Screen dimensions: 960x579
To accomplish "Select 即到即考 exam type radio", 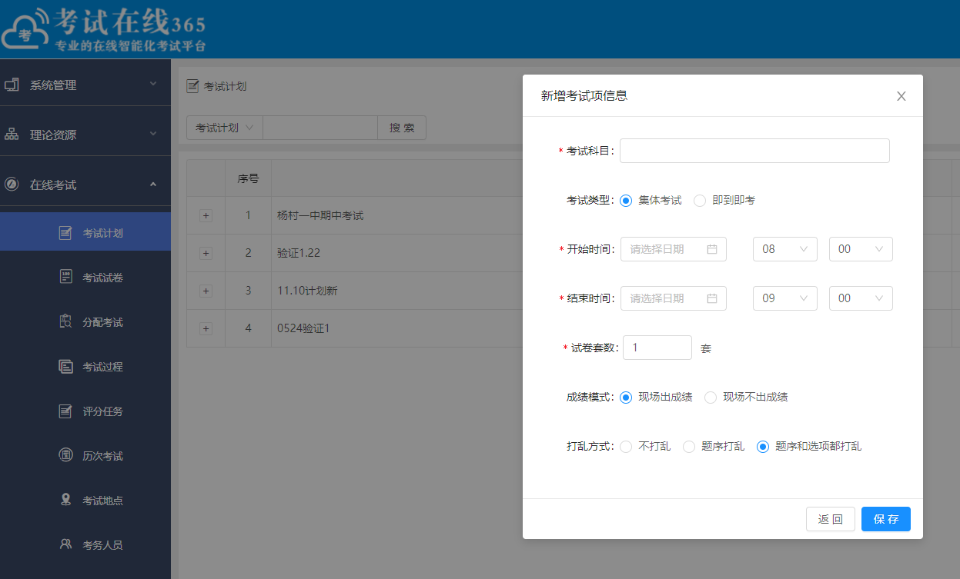I will pyautogui.click(x=700, y=201).
